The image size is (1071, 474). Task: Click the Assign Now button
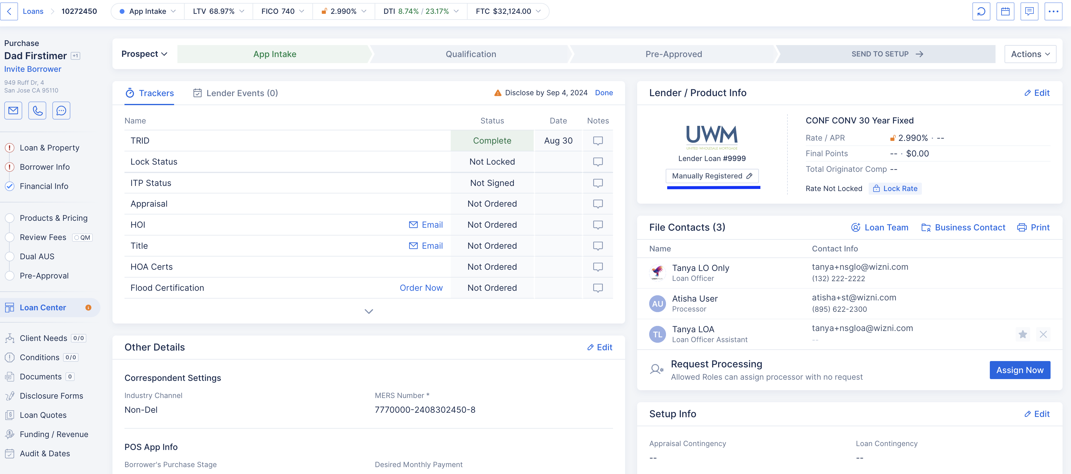[x=1020, y=370]
